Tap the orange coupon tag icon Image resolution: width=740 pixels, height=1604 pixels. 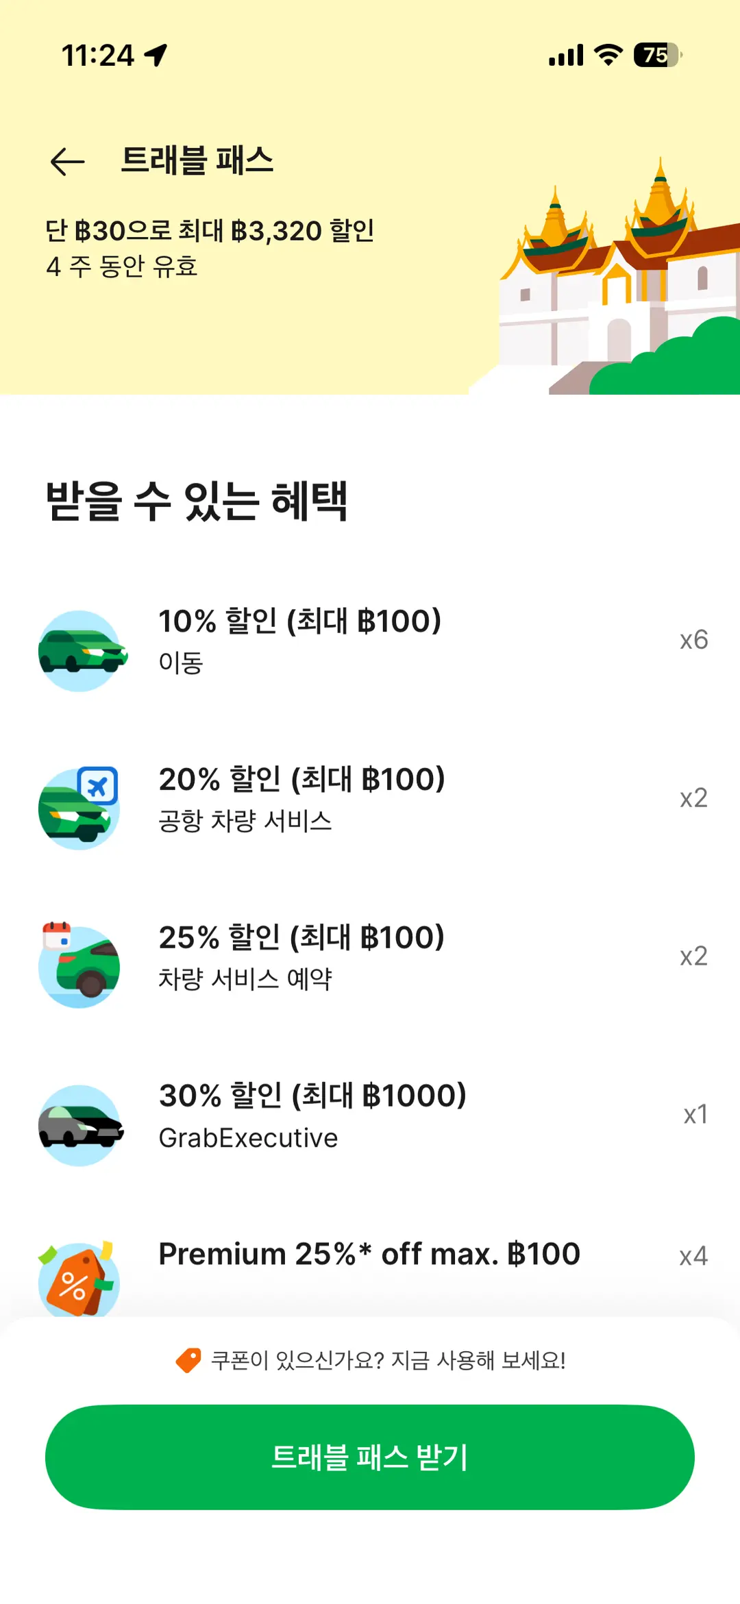(188, 1360)
